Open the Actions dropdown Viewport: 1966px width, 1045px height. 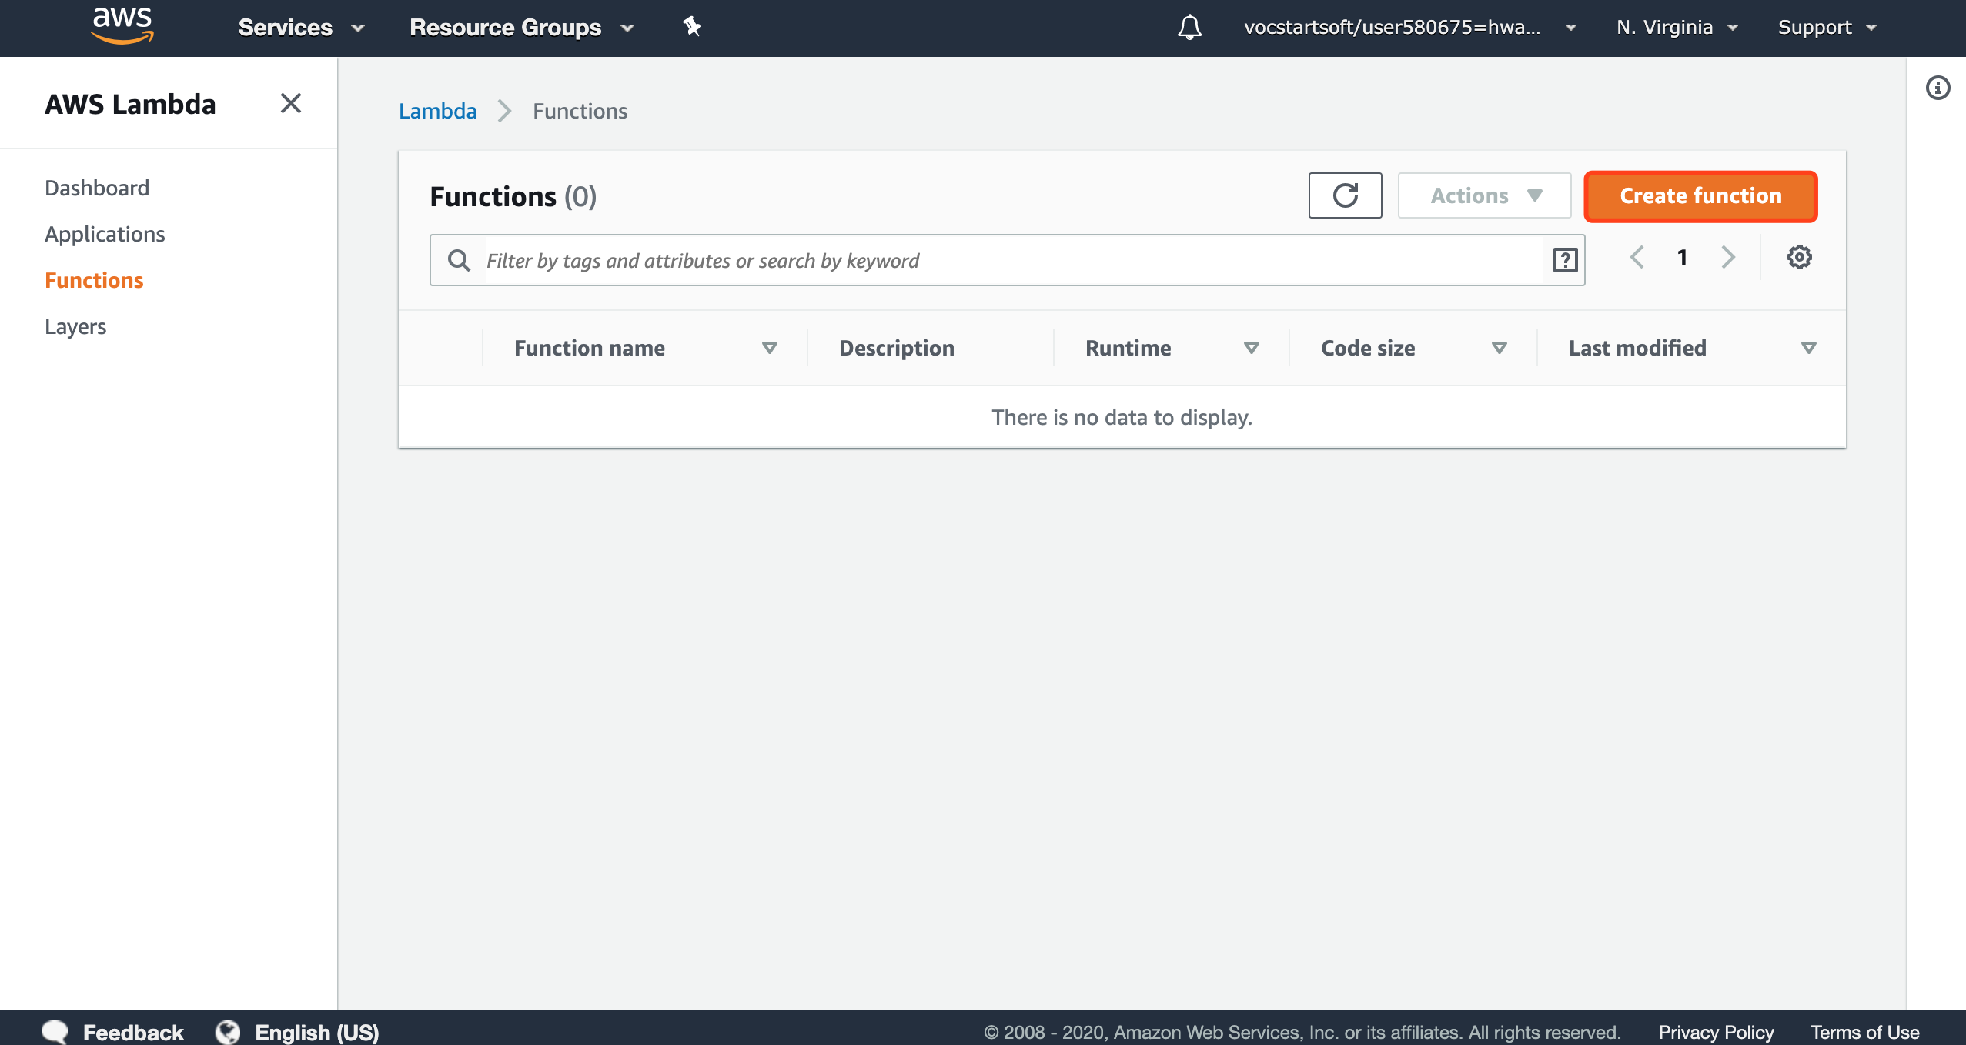(1484, 195)
